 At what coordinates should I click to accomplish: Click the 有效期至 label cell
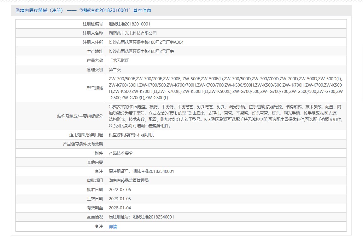coord(61,208)
